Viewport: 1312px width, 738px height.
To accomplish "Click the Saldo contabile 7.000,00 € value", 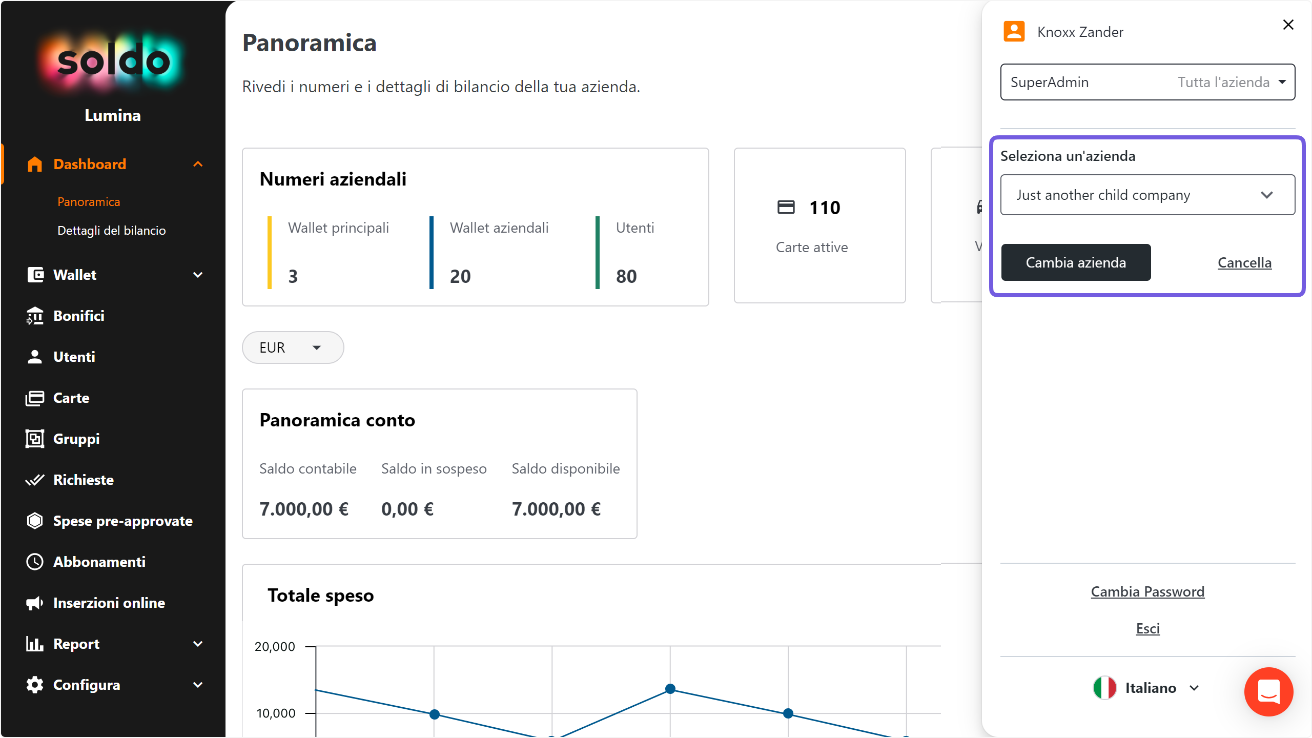I will click(304, 509).
